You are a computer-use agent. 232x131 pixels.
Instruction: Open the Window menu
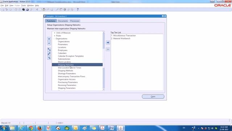click(30, 5)
